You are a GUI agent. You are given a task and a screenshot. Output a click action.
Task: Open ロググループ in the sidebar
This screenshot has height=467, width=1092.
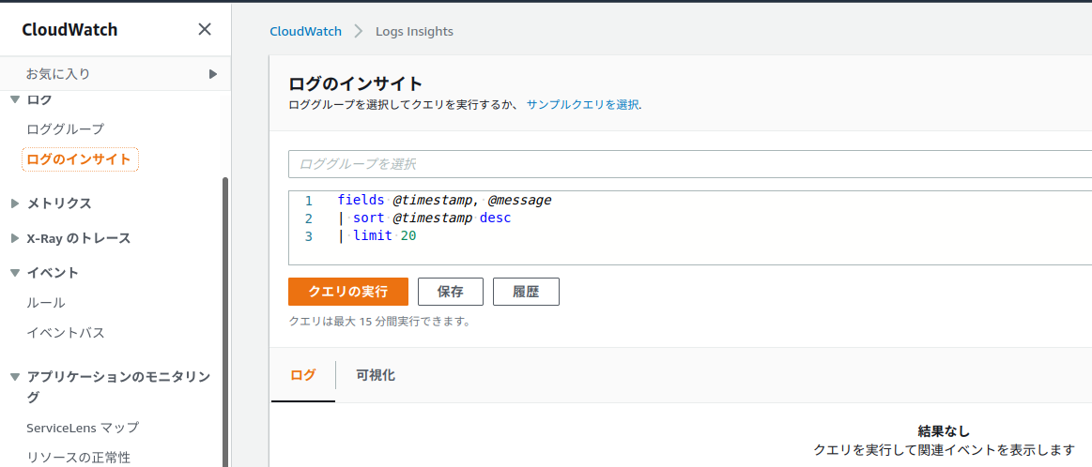[66, 128]
